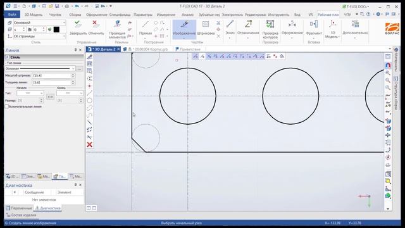The image size is (405, 228).
Task: Click the Сообщение column header
Action: click(x=34, y=192)
